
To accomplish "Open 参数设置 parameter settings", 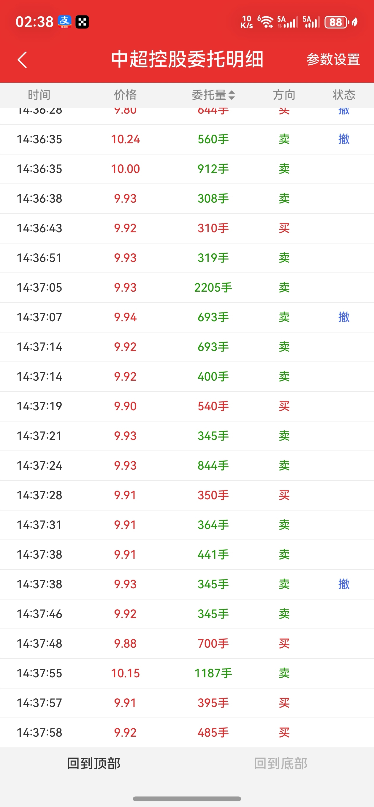I will click(x=333, y=60).
